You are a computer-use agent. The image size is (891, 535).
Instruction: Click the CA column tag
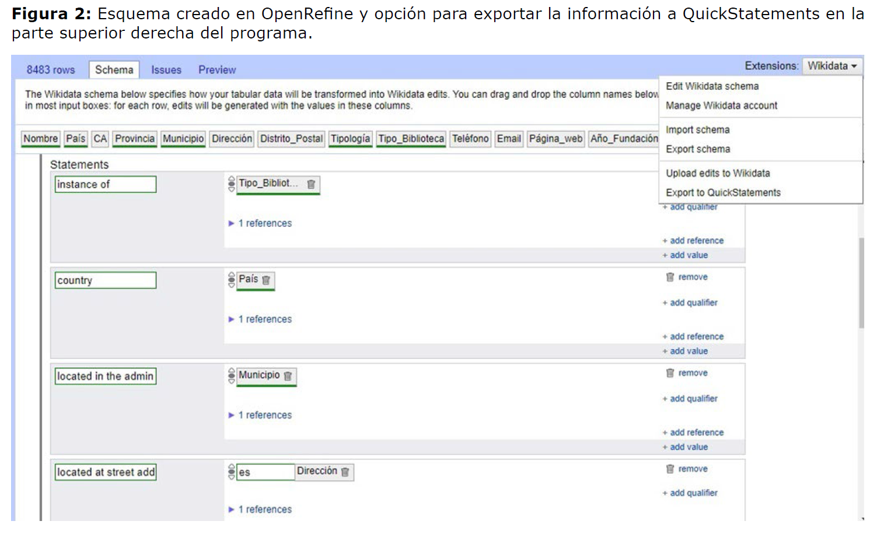[100, 139]
